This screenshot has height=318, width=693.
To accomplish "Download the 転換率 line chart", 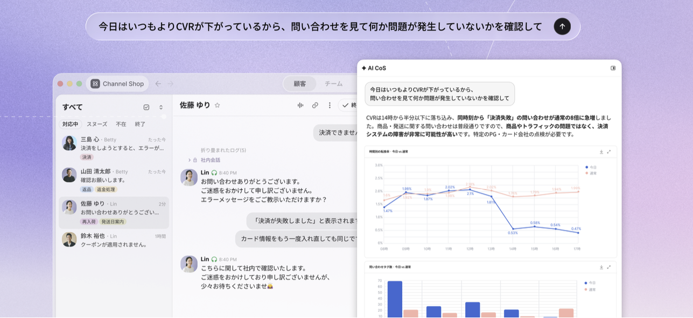I will coord(601,151).
